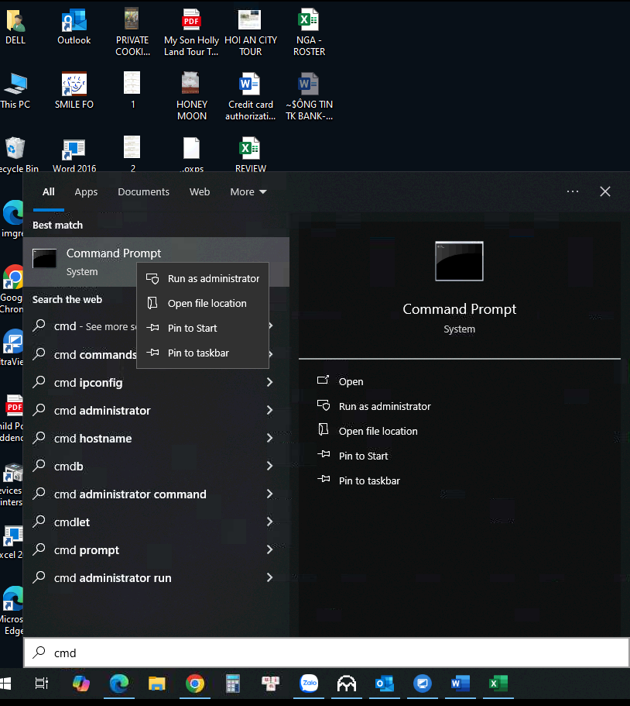Expand cmd hostname suggestion arrow
630x706 pixels.
[x=269, y=439]
